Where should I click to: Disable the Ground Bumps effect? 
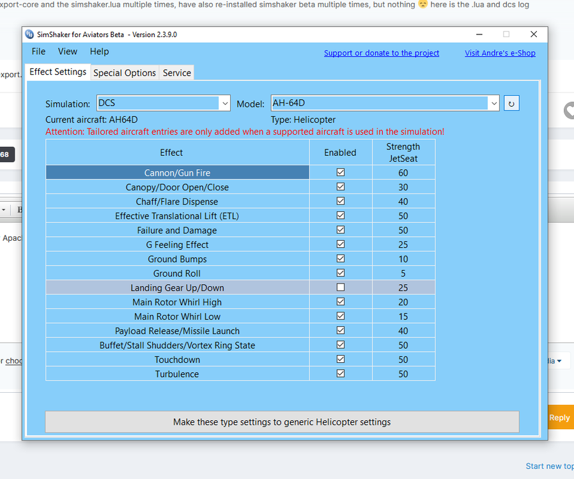click(340, 258)
